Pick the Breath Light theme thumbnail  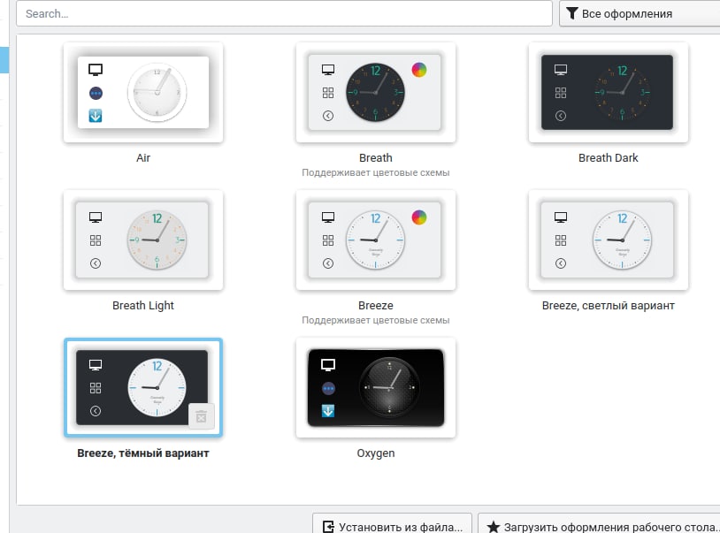(x=143, y=240)
